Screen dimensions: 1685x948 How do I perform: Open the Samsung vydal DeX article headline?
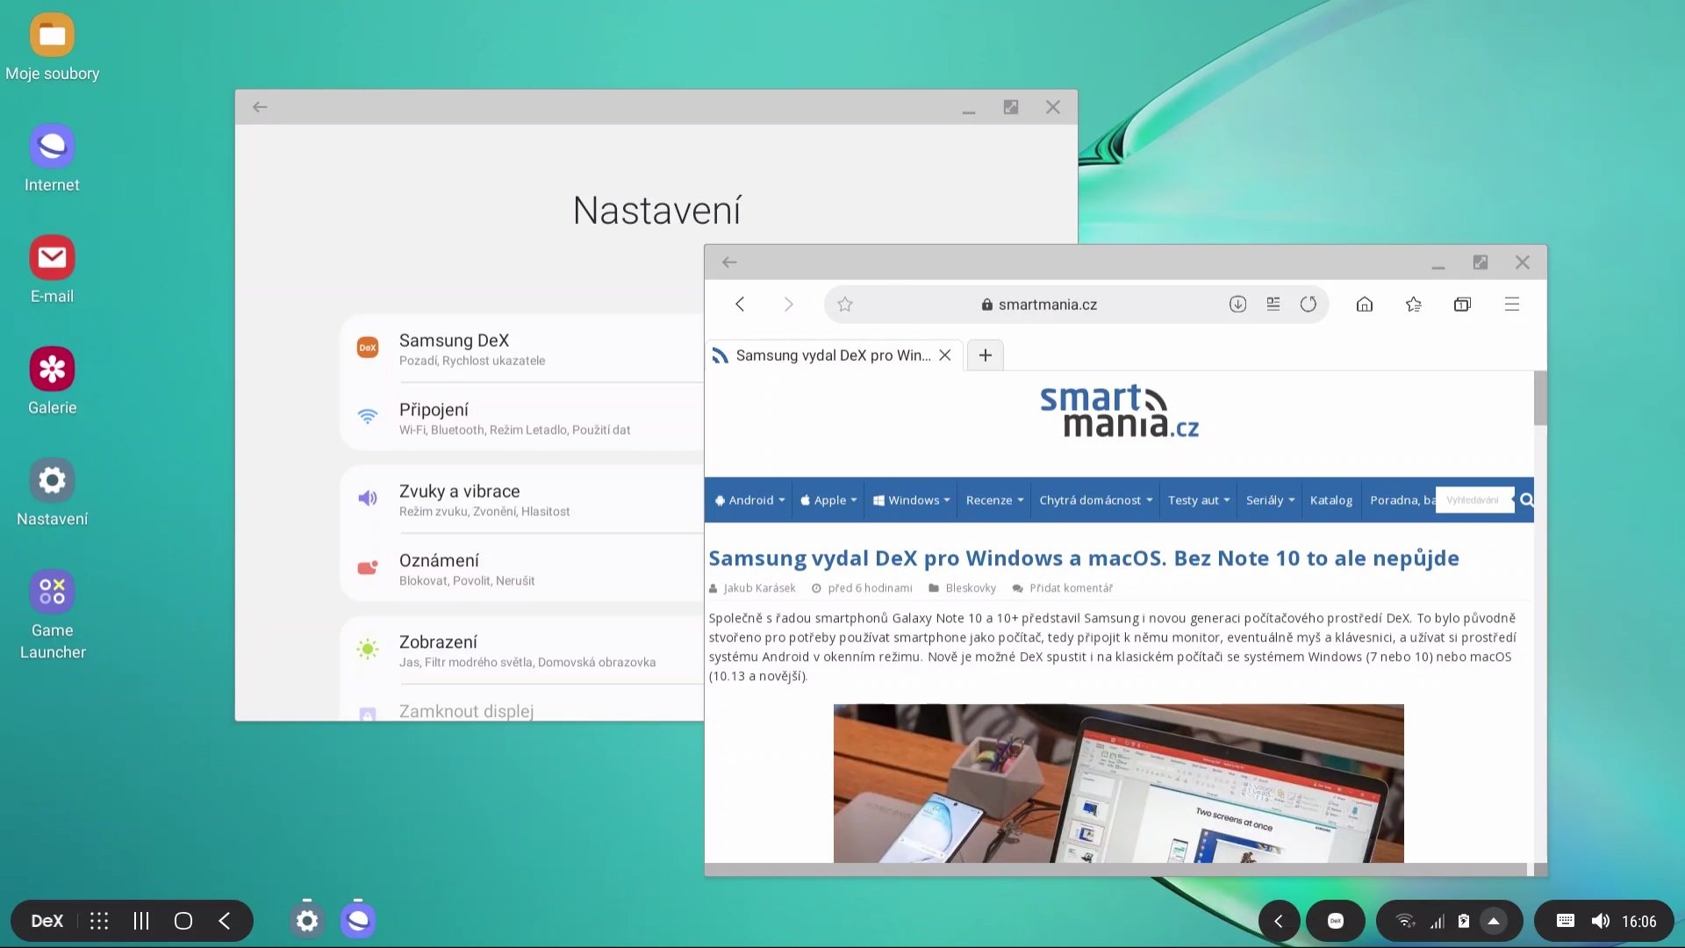tap(1084, 558)
